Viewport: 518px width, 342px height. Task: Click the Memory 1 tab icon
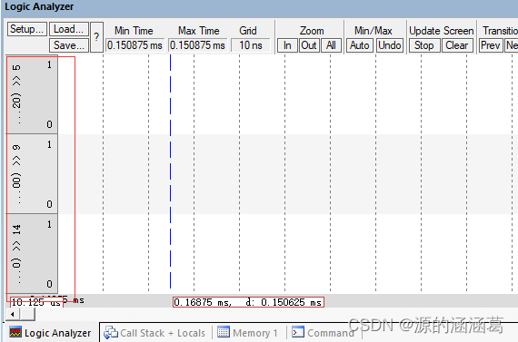pos(224,332)
